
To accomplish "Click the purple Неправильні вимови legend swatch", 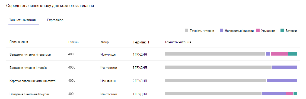I will coord(221,30).
